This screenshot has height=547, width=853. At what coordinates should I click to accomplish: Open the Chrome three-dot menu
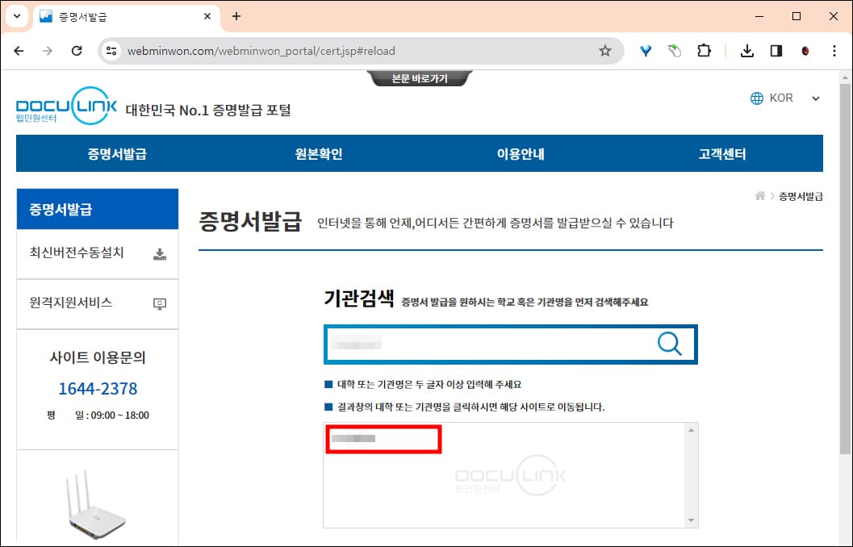(834, 50)
